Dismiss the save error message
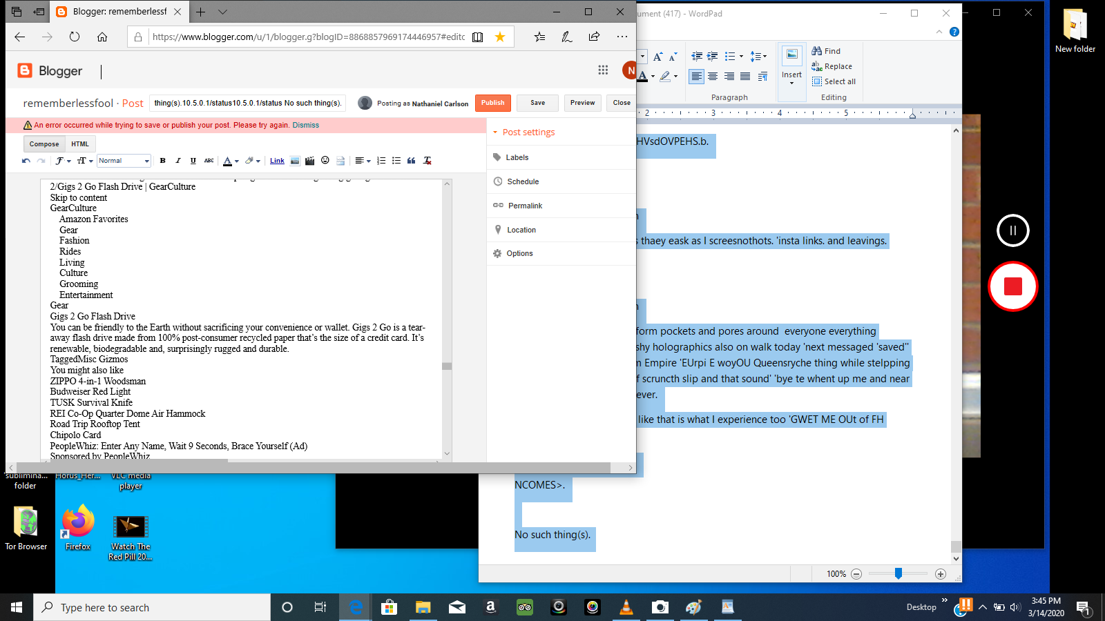1105x621 pixels. (305, 126)
